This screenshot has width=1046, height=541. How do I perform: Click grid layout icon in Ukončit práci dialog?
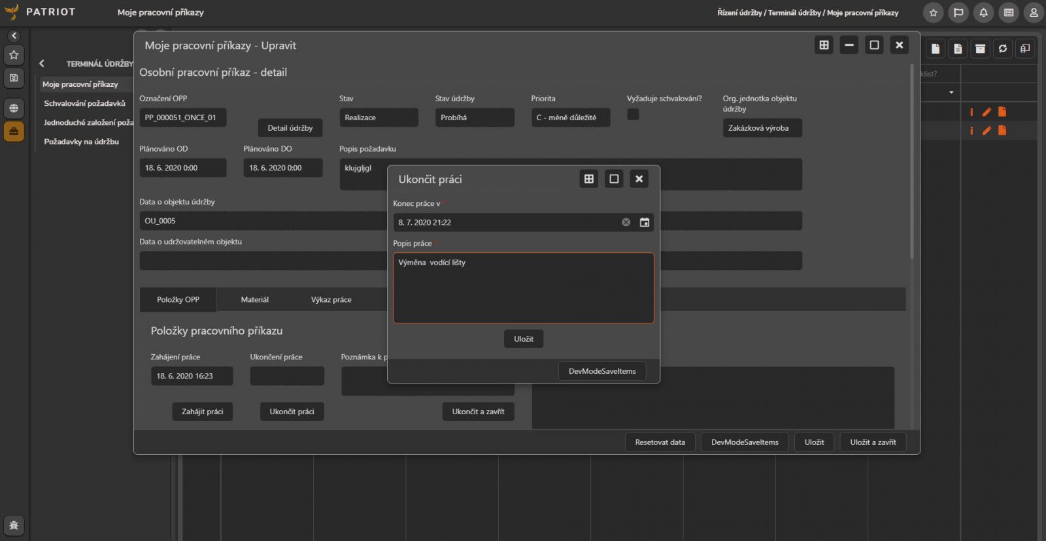pos(589,179)
